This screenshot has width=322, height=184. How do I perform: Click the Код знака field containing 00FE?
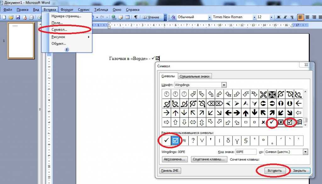point(246,152)
